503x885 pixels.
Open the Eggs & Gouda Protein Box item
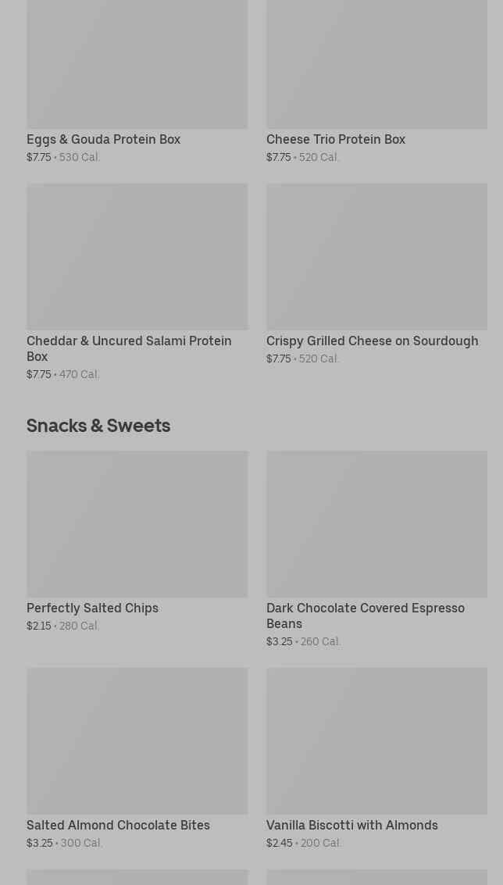103,140
